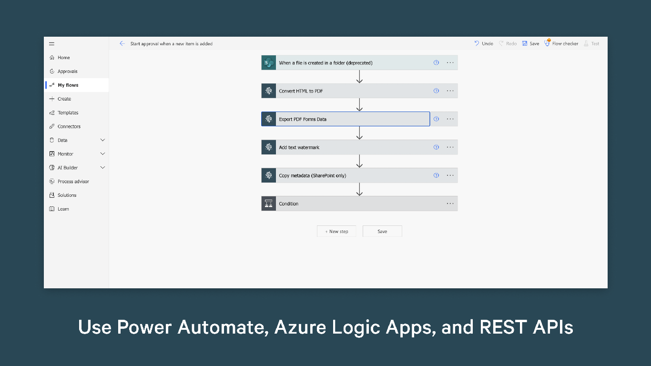The image size is (651, 366).
Task: Expand the Copy metadata (SharePoint only) step
Action: click(353, 175)
